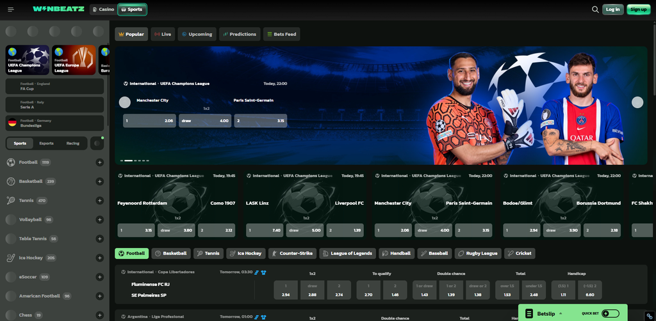Bet Feyenoord Rotterdam win at 3.15
The width and height of the screenshot is (656, 321).
click(x=136, y=230)
